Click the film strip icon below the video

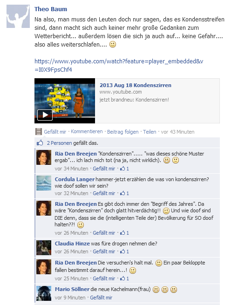coord(39,132)
